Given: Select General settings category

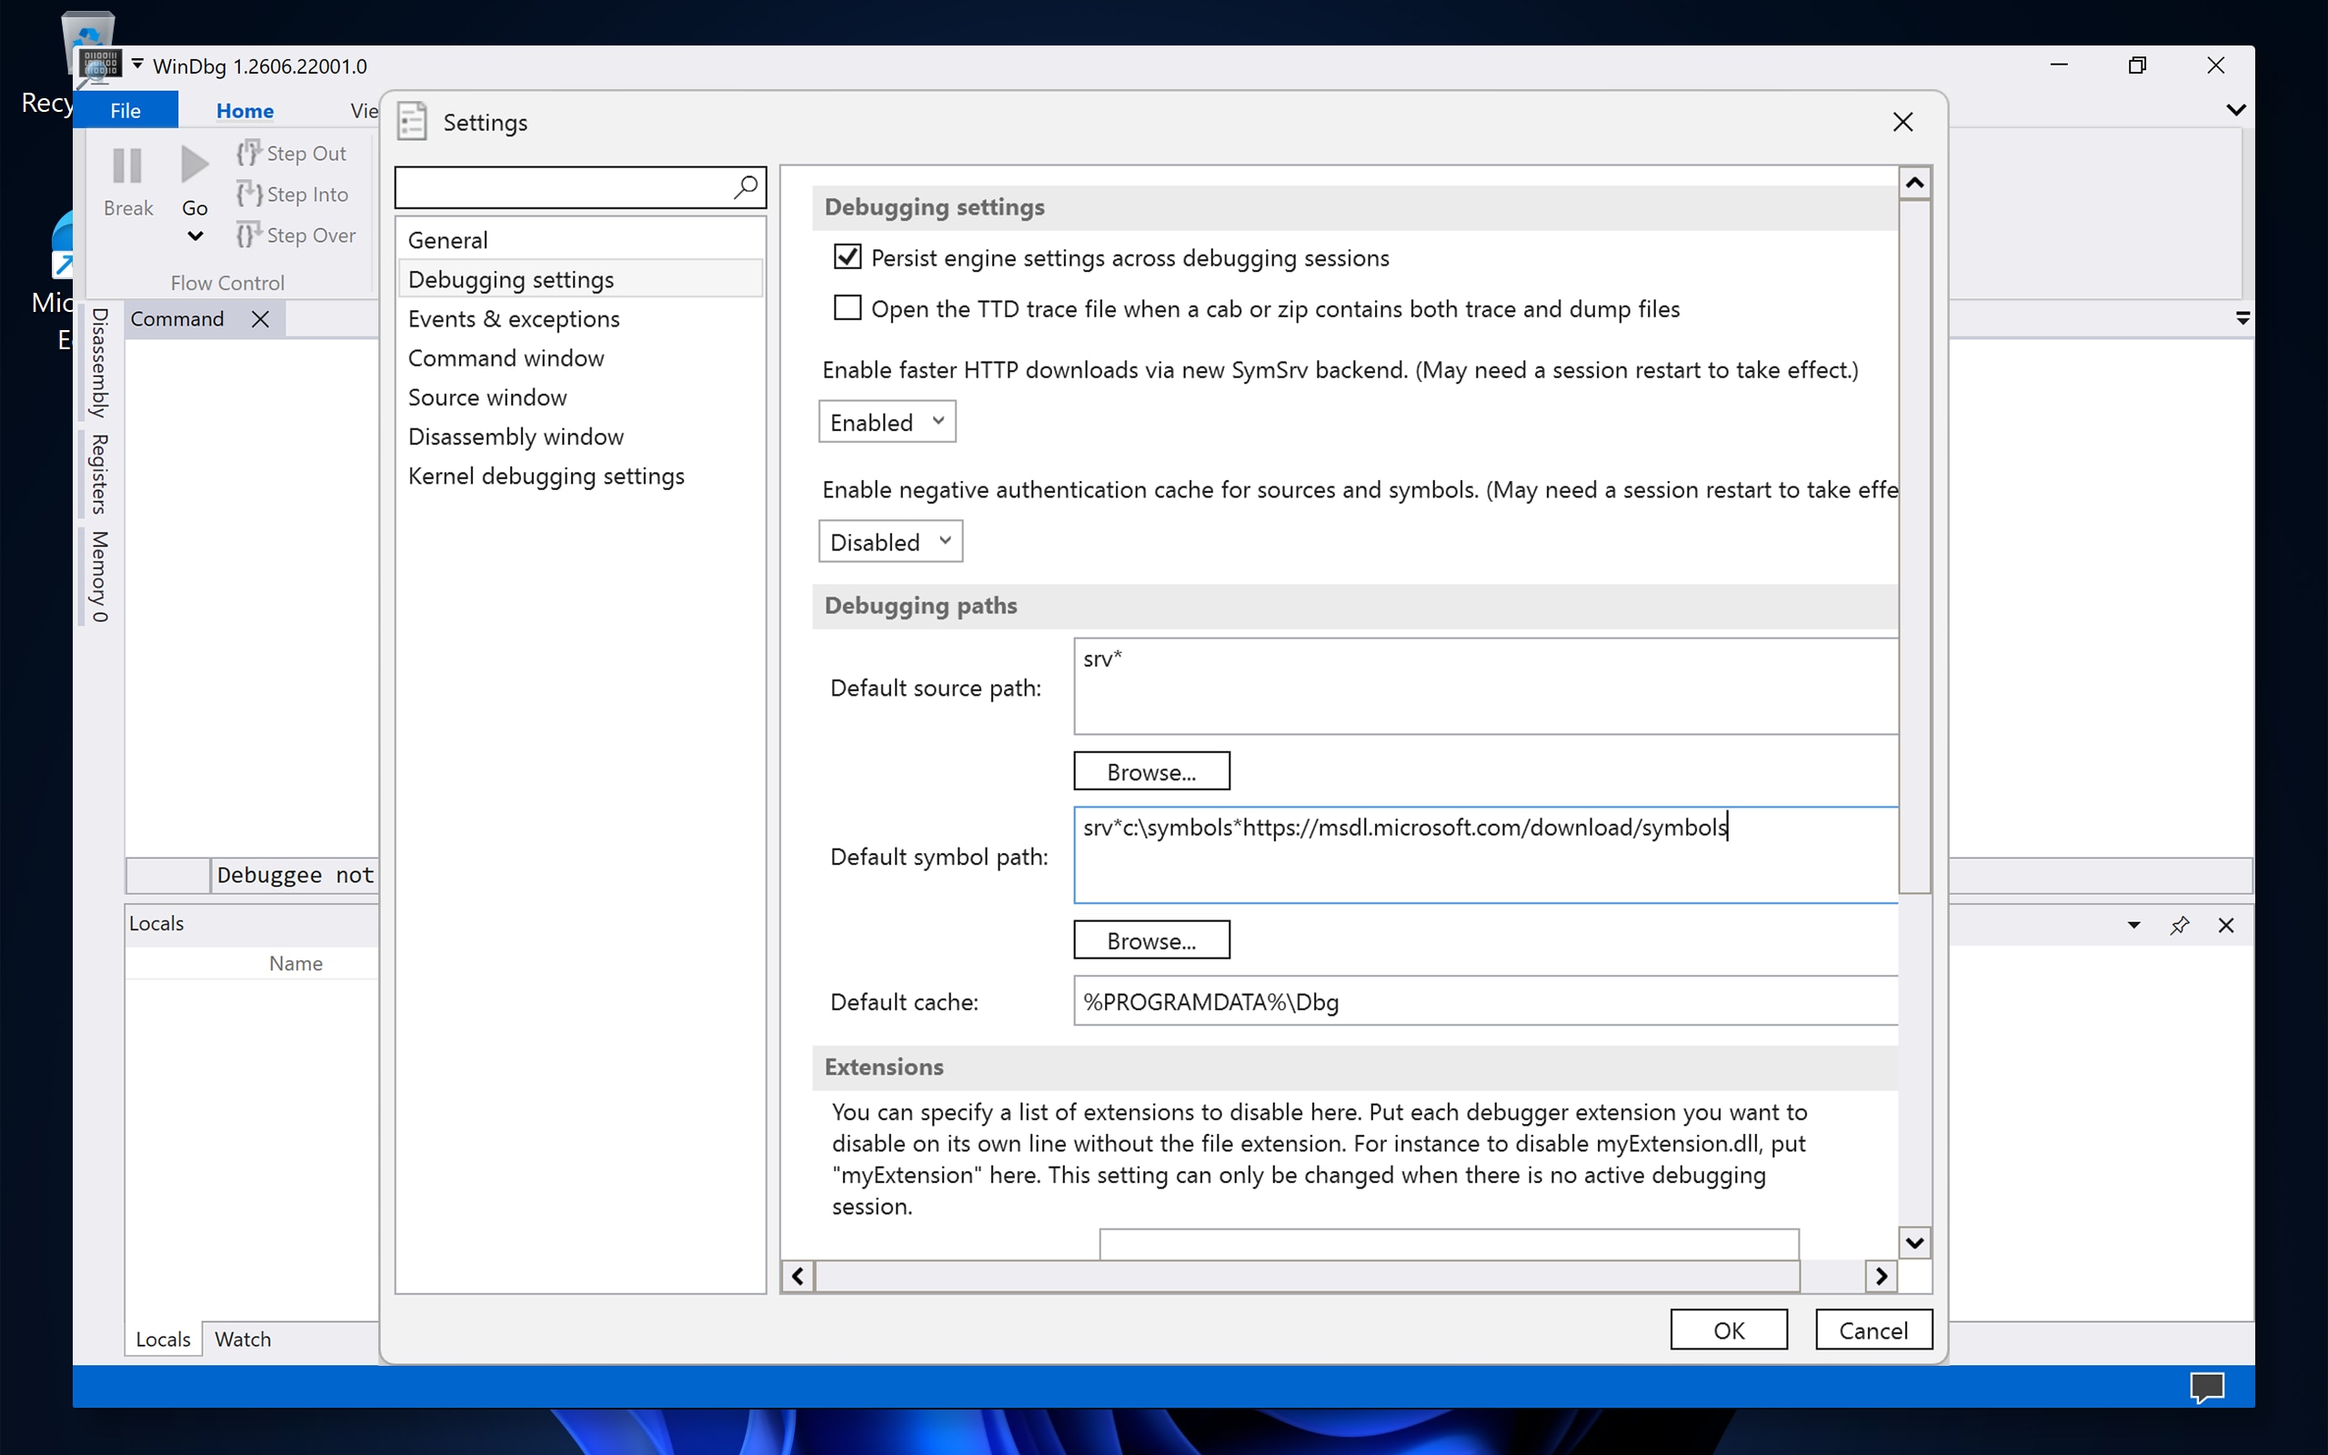Looking at the screenshot, I should pyautogui.click(x=580, y=239).
